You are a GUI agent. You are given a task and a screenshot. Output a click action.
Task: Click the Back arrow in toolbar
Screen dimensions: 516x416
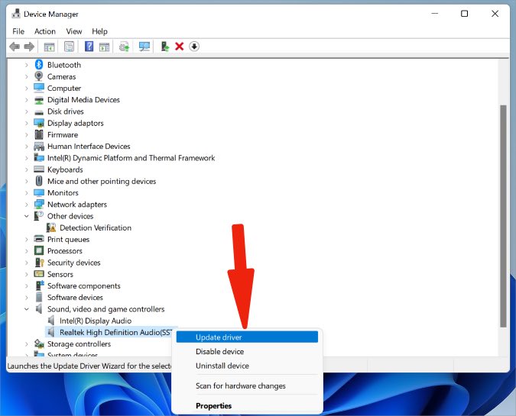[x=14, y=47]
